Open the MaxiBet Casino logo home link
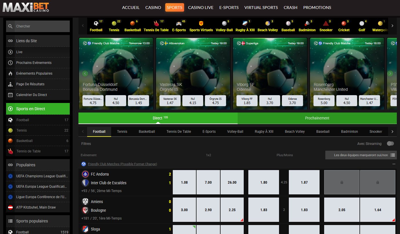This screenshot has height=234, width=400. coord(26,8)
